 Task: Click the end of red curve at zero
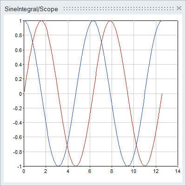[162, 93]
